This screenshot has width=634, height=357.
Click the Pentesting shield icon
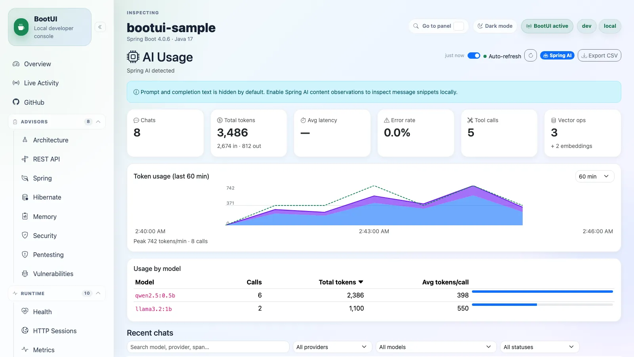pyautogui.click(x=25, y=254)
